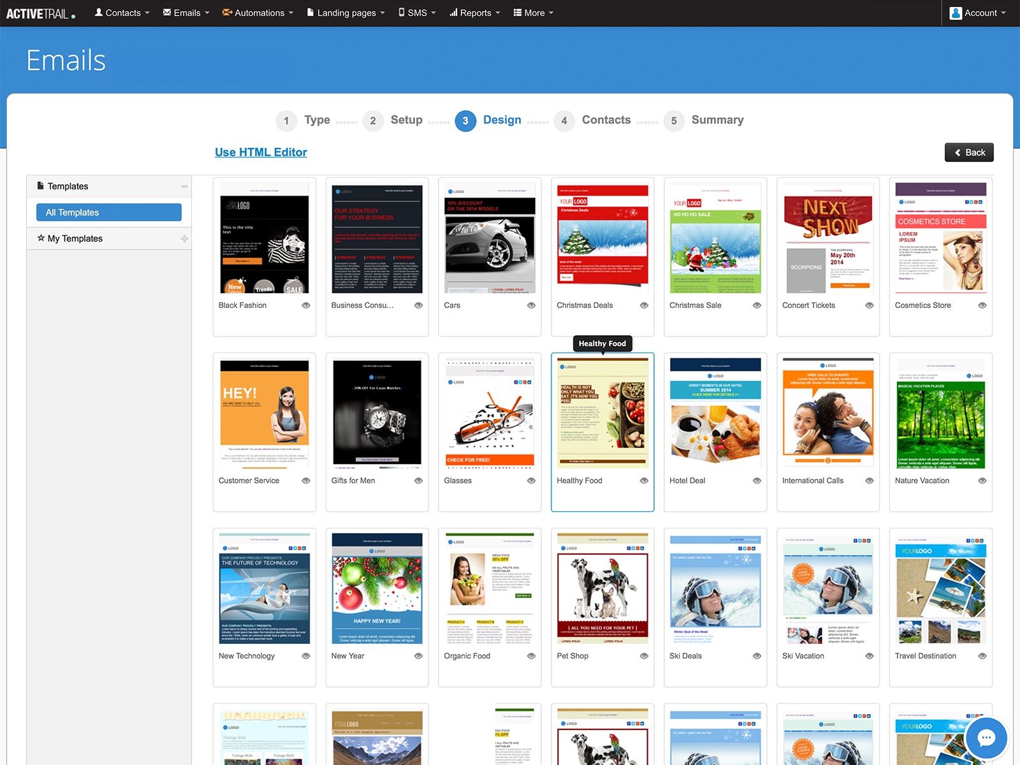This screenshot has height=765, width=1020.
Task: Preview Travel Destination with its eye icon
Action: click(x=982, y=656)
